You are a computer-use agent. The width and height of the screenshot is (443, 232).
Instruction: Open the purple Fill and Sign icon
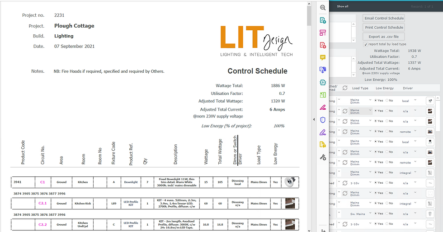323,132
